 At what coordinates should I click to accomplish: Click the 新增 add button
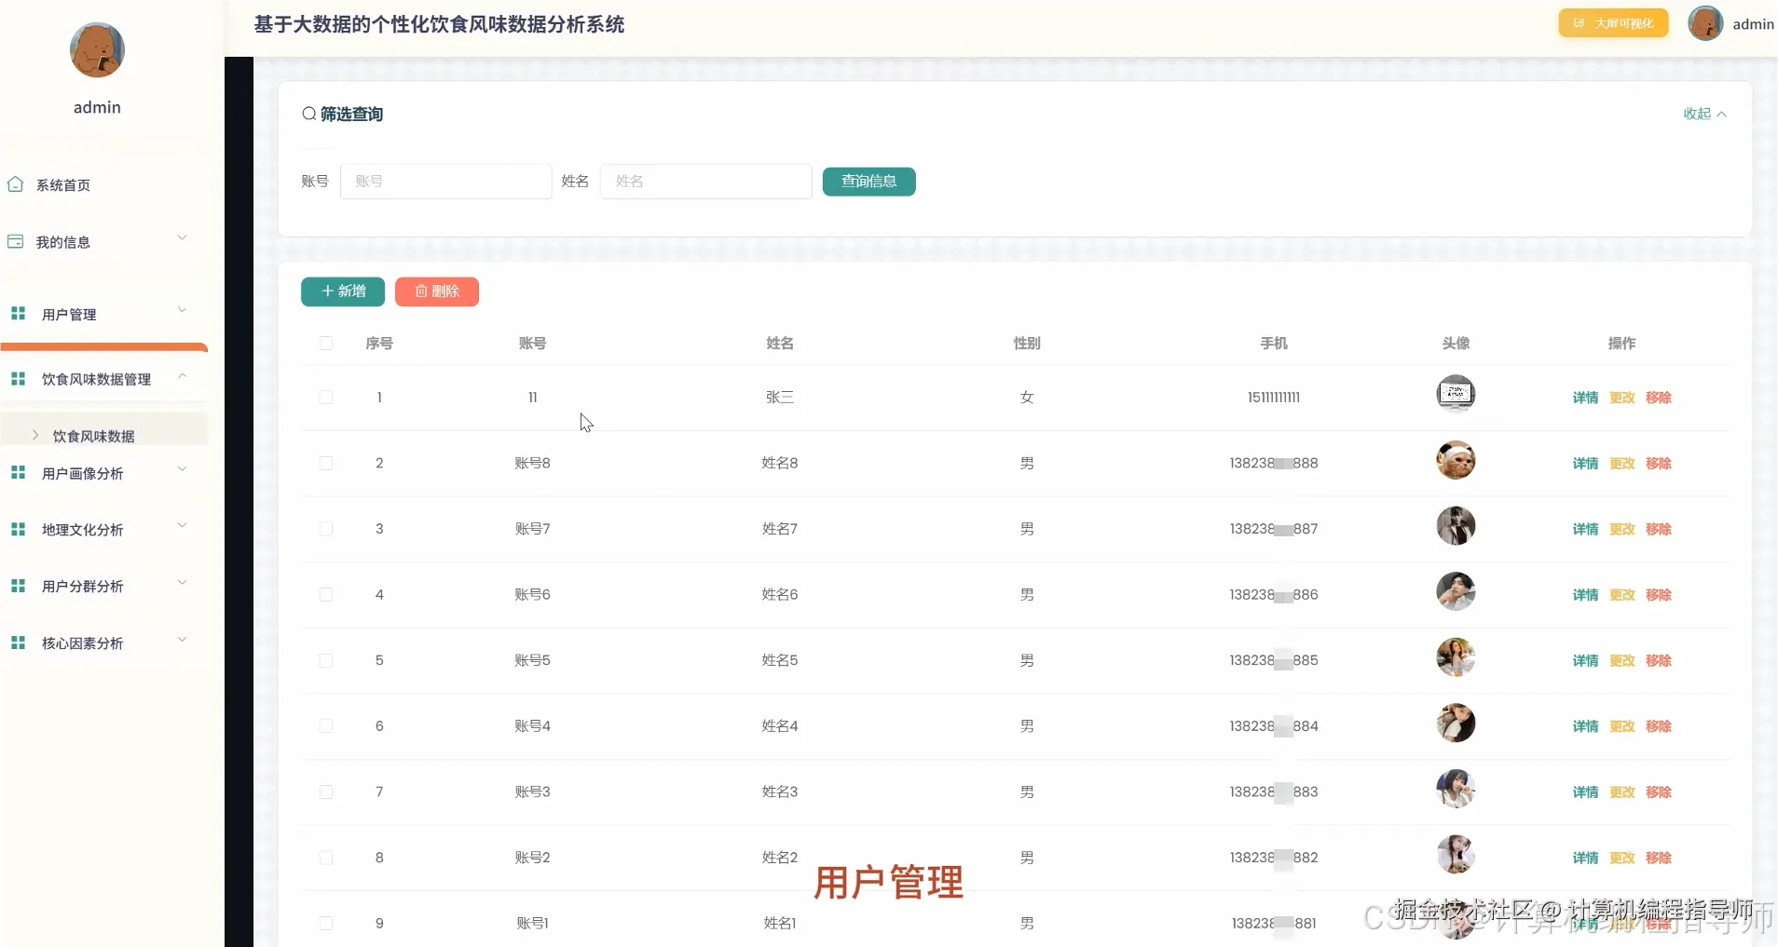click(x=343, y=291)
